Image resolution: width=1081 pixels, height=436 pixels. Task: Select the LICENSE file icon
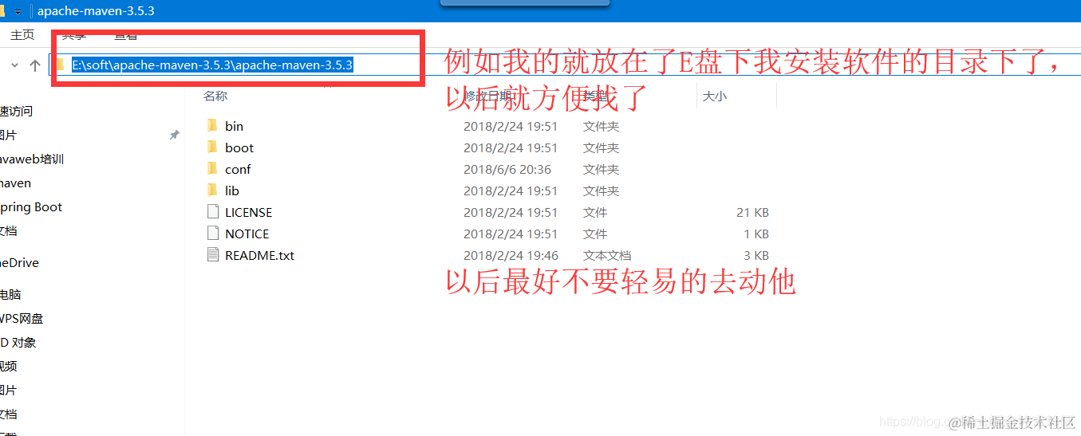tap(212, 212)
